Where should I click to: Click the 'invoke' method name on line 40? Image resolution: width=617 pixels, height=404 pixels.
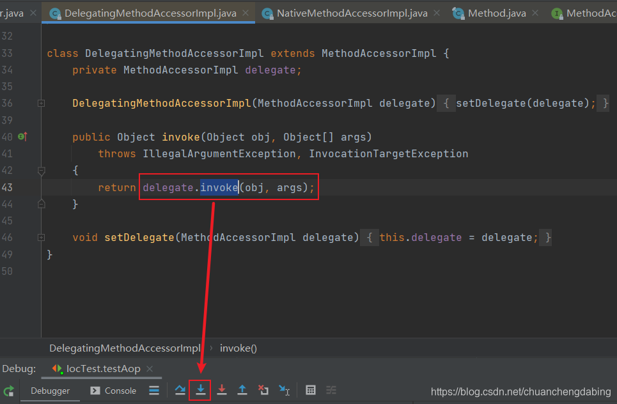[x=180, y=137]
